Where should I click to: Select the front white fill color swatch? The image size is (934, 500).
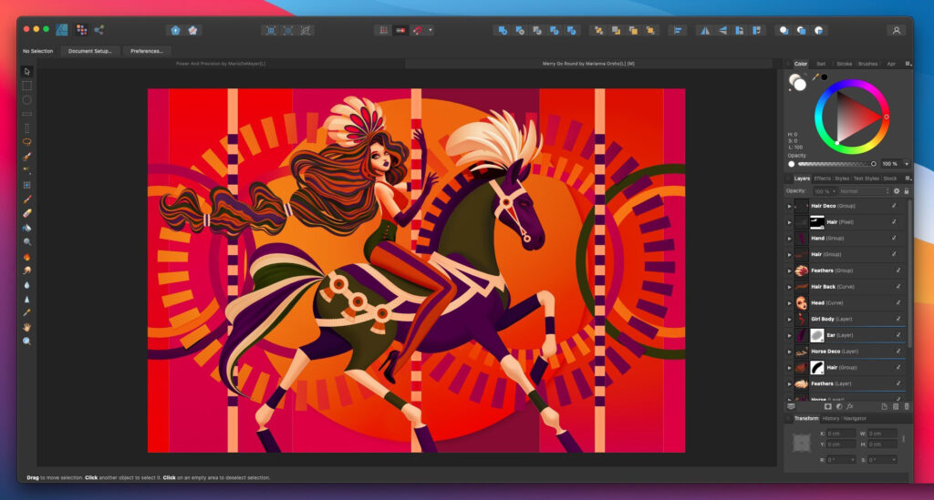pyautogui.click(x=799, y=85)
